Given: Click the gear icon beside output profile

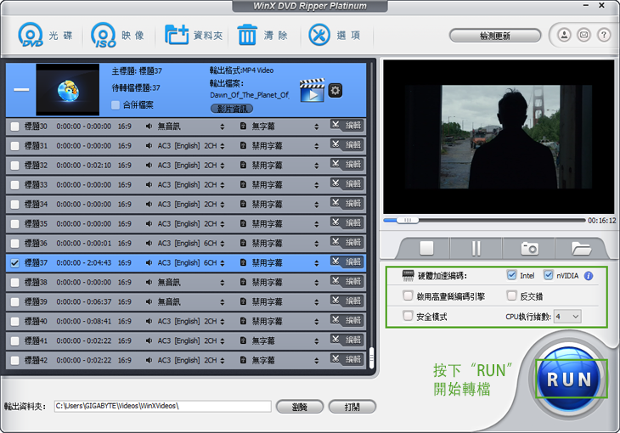Looking at the screenshot, I should (x=335, y=90).
